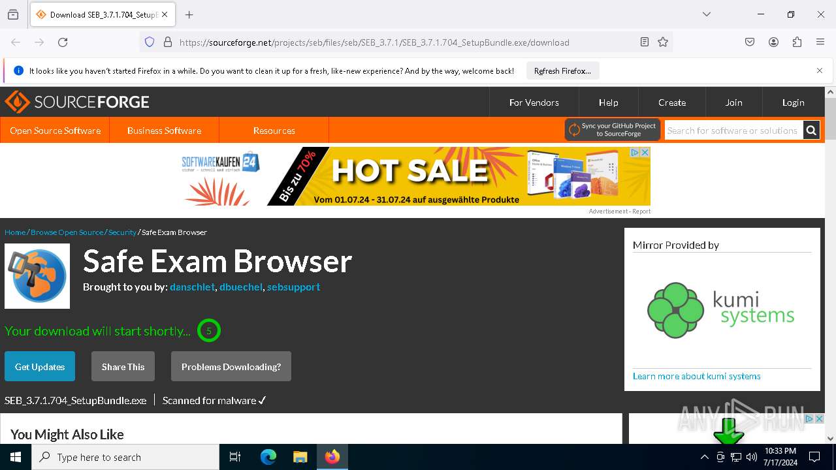836x470 pixels.
Task: Open Save to Pocket icon
Action: [750, 42]
